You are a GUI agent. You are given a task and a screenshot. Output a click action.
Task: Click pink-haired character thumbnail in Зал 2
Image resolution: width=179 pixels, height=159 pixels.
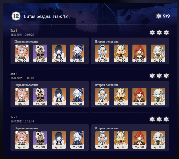pos(22,97)
